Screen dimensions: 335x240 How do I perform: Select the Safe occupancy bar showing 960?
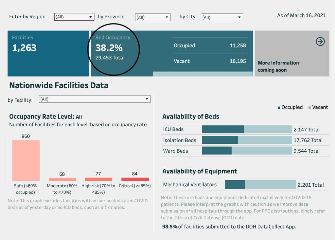[26, 161]
